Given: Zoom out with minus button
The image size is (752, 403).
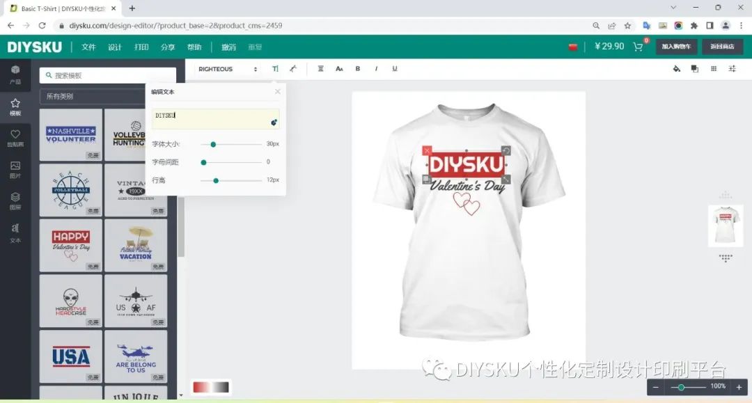Looking at the screenshot, I should (x=656, y=387).
